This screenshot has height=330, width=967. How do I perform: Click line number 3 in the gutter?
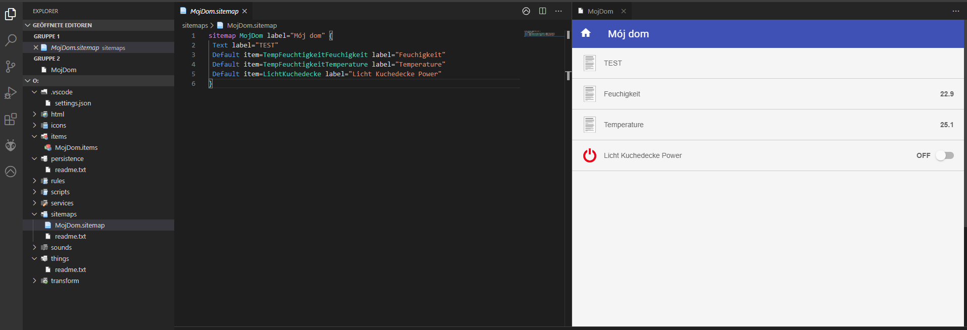tap(193, 54)
